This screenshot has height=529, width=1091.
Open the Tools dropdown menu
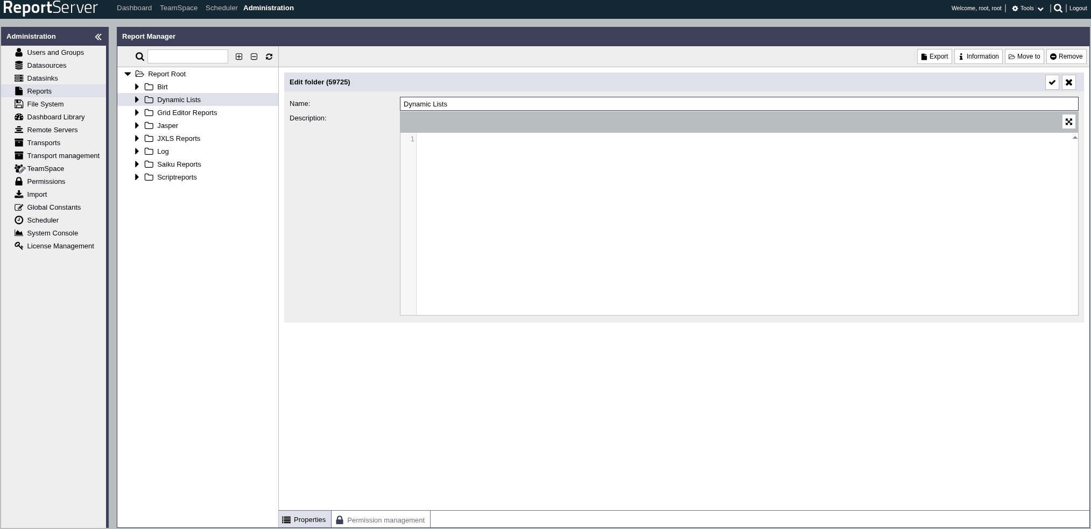pyautogui.click(x=1027, y=8)
